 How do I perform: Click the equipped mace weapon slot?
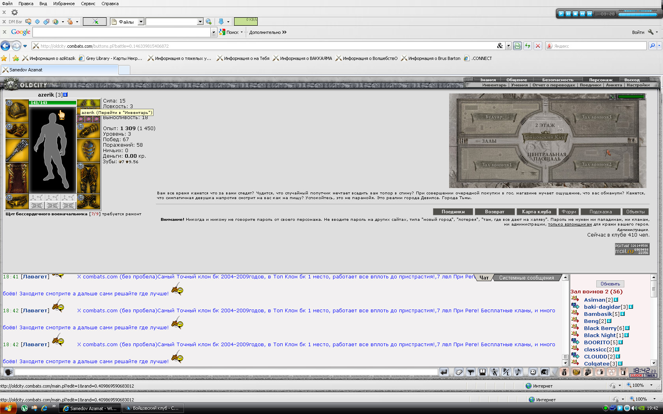click(x=17, y=150)
